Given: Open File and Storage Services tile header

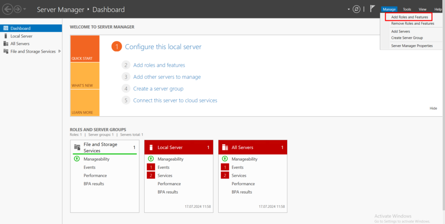Looking at the screenshot, I should click(105, 147).
